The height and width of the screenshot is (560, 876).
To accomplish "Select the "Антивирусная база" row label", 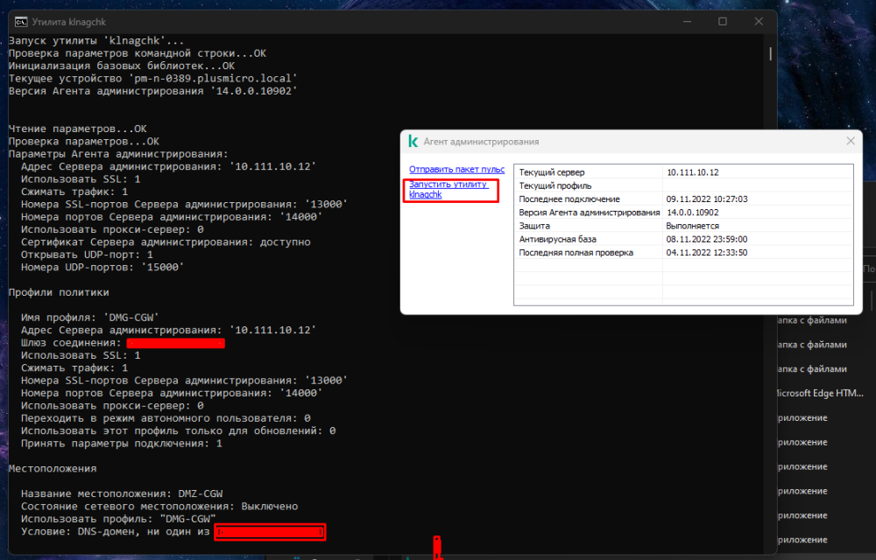I will pyautogui.click(x=557, y=239).
